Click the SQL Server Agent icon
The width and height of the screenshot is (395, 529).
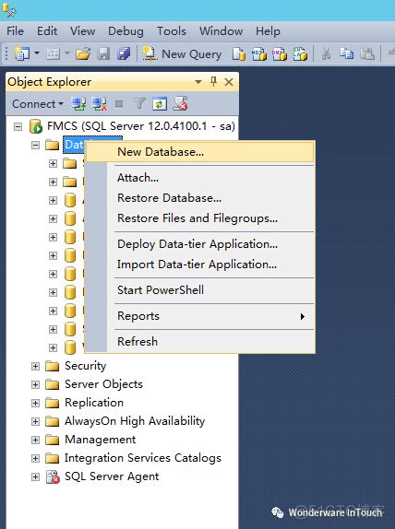pyautogui.click(x=53, y=476)
